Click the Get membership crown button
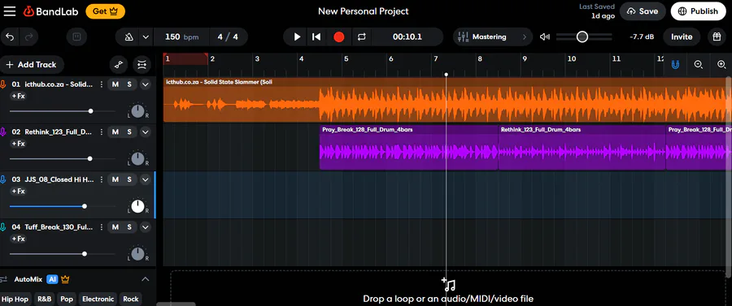 coord(105,11)
